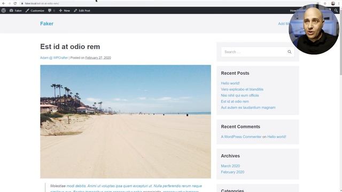Submit search with the magnifier button
The width and height of the screenshot is (342, 192).
tap(290, 52)
